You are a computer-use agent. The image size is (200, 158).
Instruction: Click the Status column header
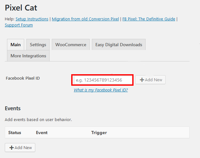point(15,133)
